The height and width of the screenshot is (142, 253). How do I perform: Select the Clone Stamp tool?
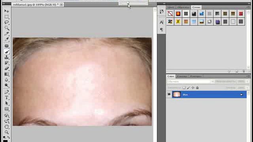(7, 57)
